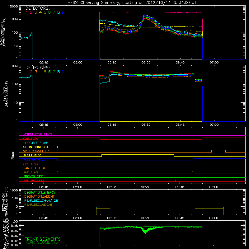Click the SC_IN_SUNLIGHT flag label
Image resolution: width=249 pixels, height=249 pixels.
(x=36, y=147)
